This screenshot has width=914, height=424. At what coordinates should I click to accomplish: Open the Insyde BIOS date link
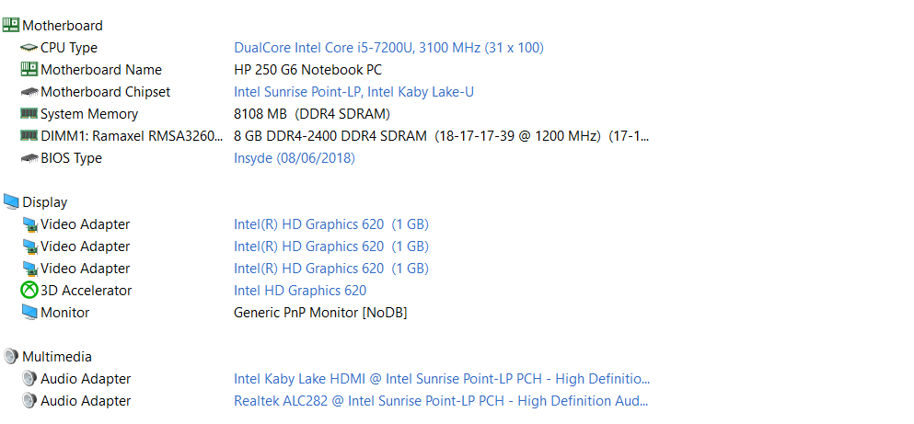pyautogui.click(x=295, y=158)
